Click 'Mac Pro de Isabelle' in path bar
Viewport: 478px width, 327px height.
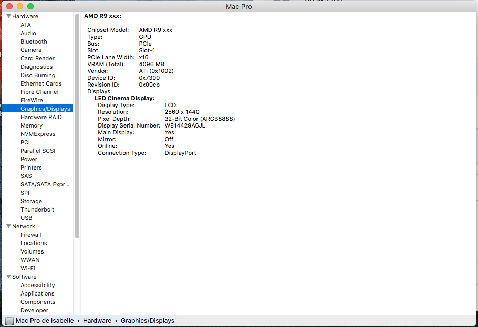click(x=45, y=321)
